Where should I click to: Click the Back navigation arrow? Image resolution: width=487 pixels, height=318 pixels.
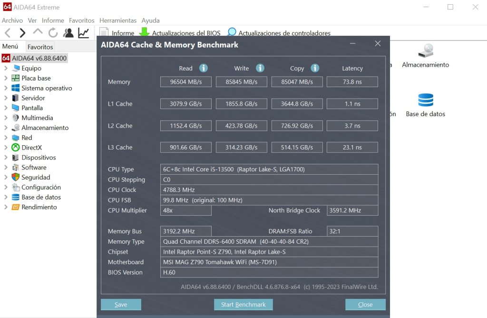[8, 33]
